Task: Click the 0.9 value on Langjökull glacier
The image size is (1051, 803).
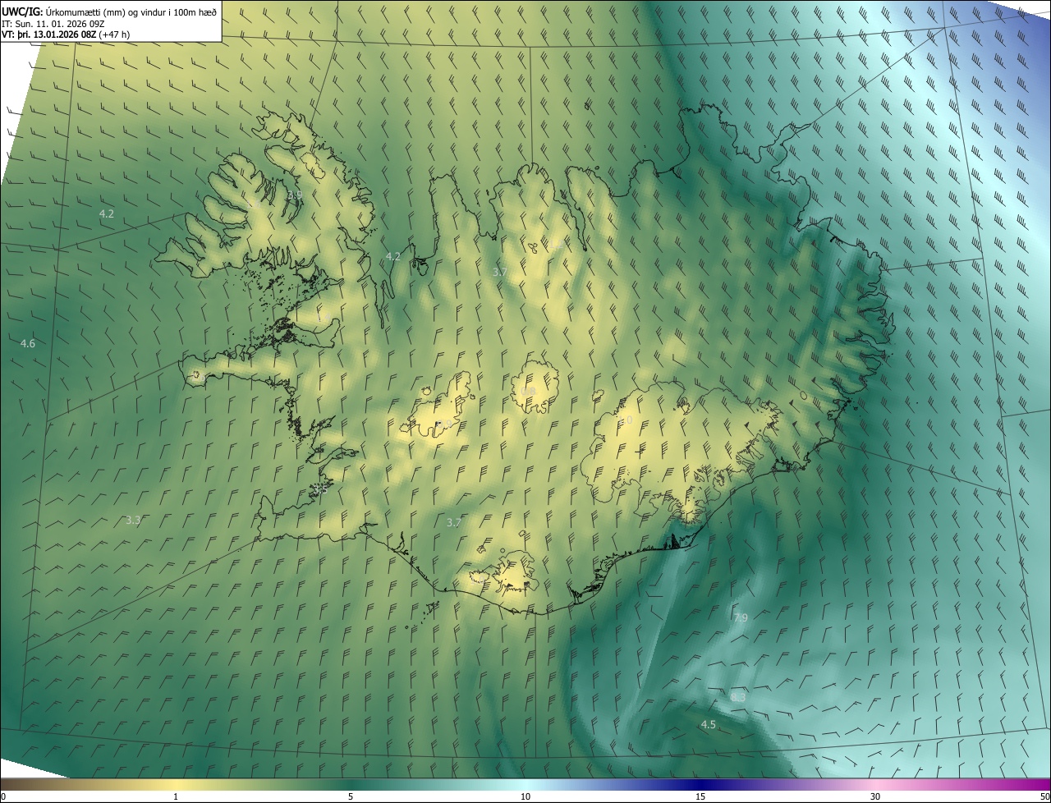Action: 443,424
